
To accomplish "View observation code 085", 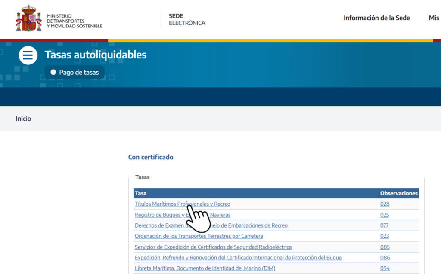I will point(385,247).
